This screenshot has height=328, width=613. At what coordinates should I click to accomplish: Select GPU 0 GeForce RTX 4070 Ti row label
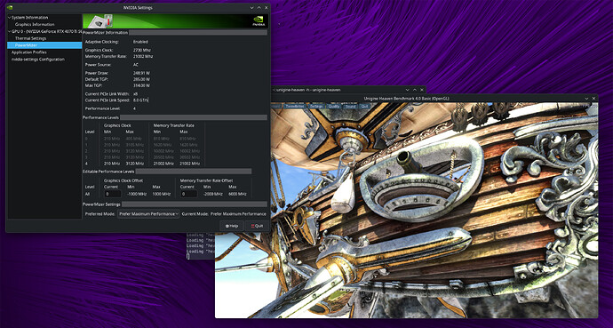tap(46, 31)
